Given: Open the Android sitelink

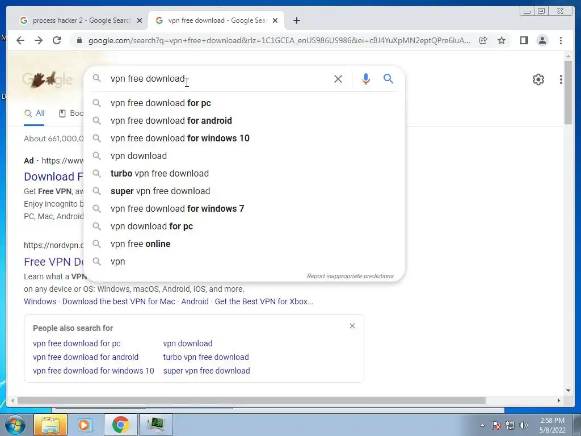Looking at the screenshot, I should (195, 301).
